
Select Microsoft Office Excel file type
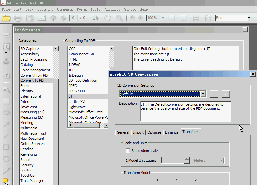(x=88, y=112)
